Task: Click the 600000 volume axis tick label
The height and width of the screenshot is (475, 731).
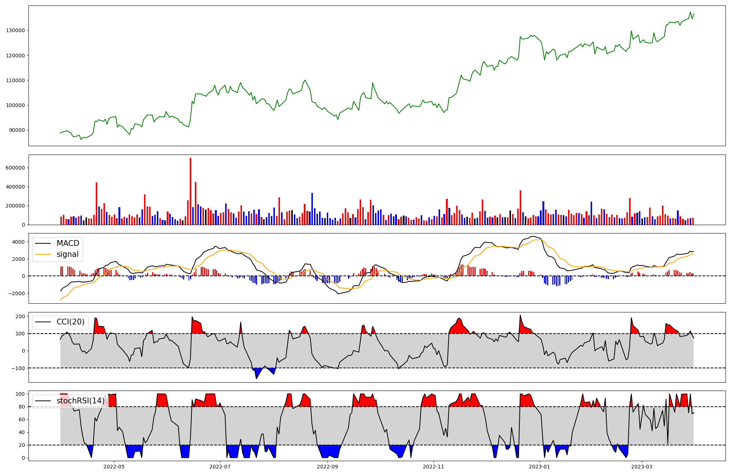Action: 15,168
